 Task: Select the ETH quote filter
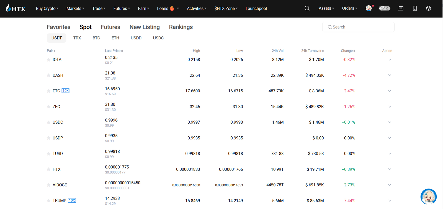(x=115, y=38)
